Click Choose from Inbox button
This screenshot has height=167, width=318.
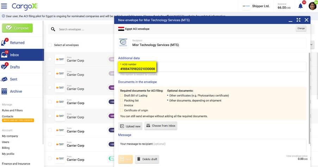(x=161, y=126)
